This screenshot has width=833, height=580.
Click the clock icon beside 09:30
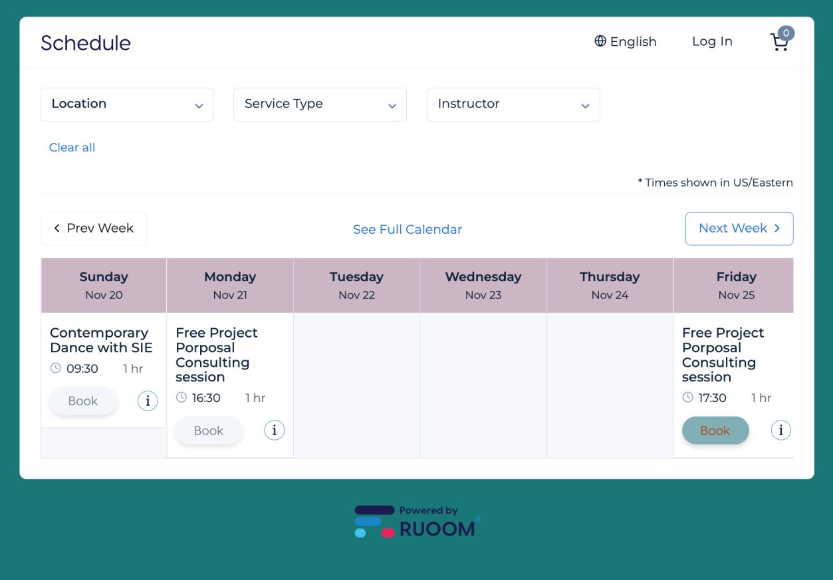pos(56,368)
